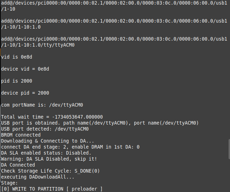Click the 'Total wait time' line
This screenshot has width=230, height=192.
tap(52, 117)
